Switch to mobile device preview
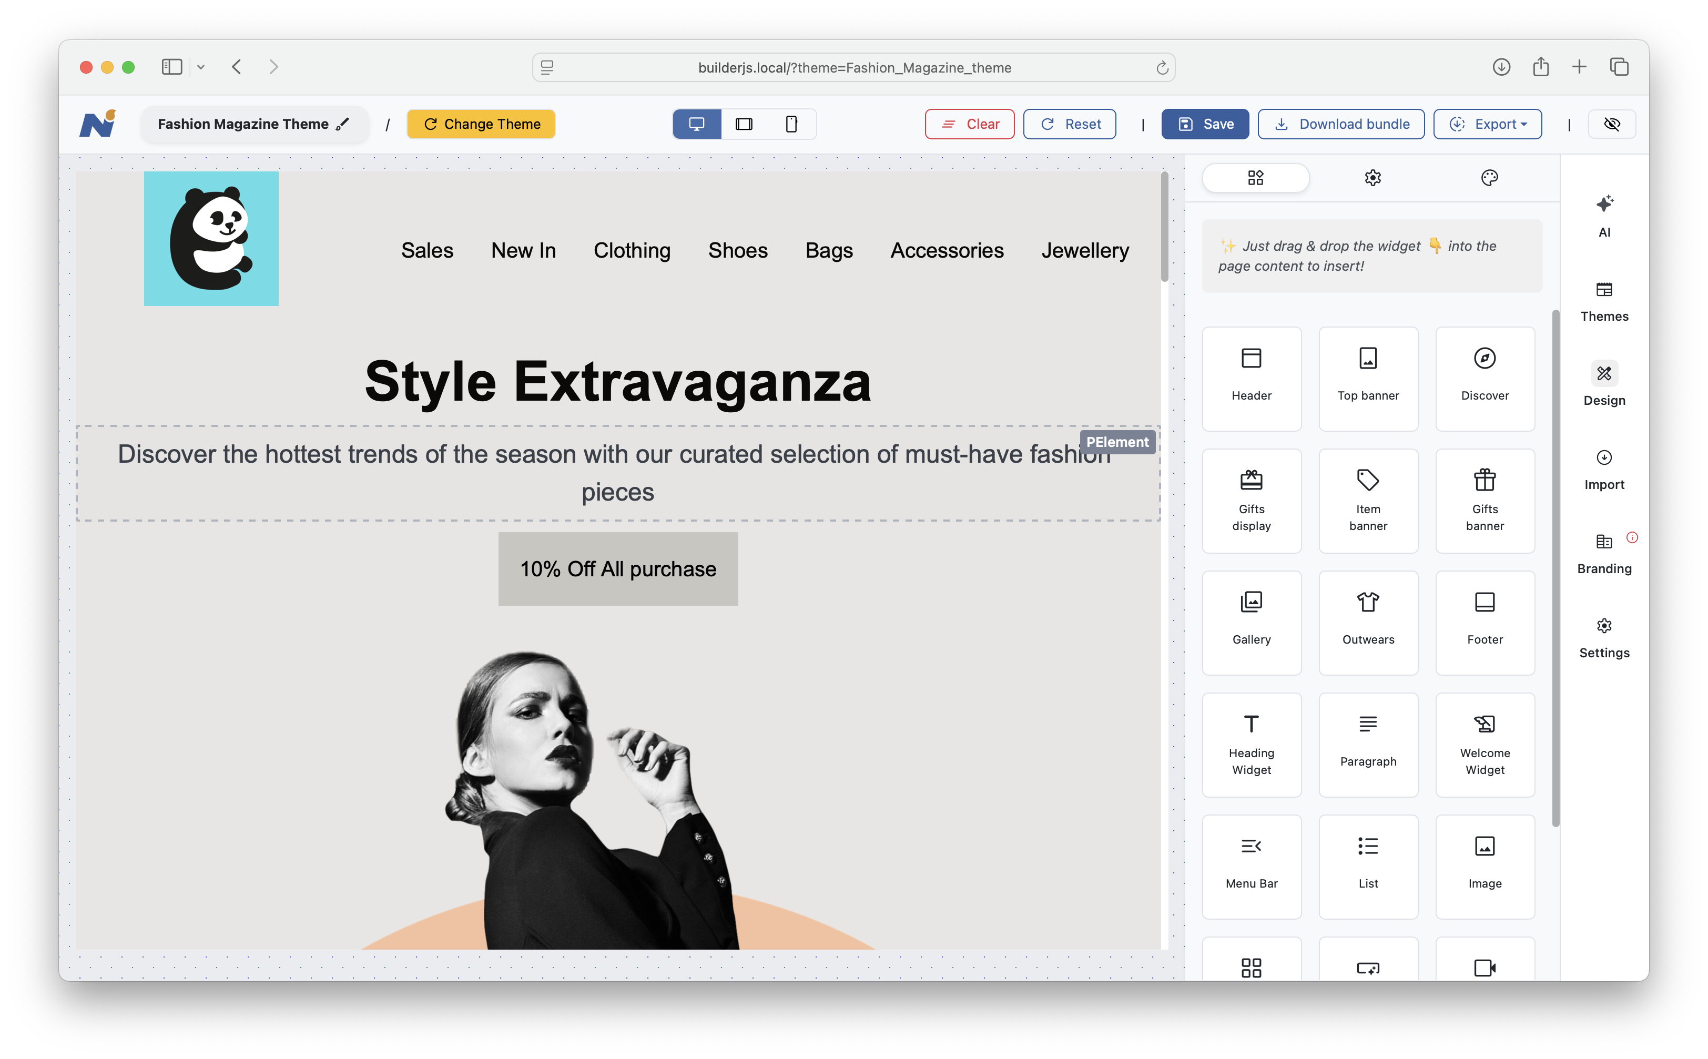This screenshot has width=1708, height=1059. pos(790,124)
